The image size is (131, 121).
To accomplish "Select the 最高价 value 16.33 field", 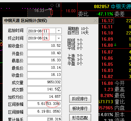I will [44, 60].
